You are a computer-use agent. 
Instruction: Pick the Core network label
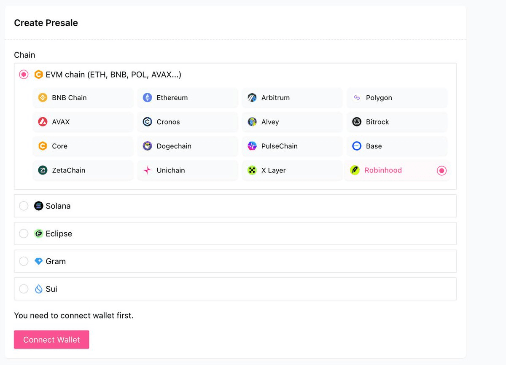[59, 146]
